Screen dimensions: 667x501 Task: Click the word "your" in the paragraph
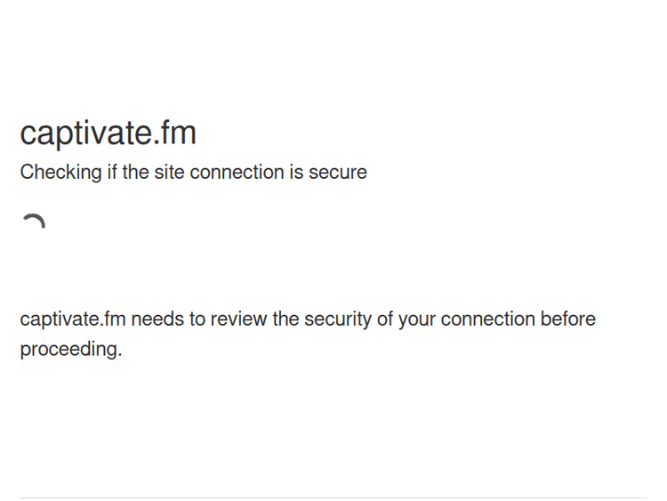pos(416,319)
